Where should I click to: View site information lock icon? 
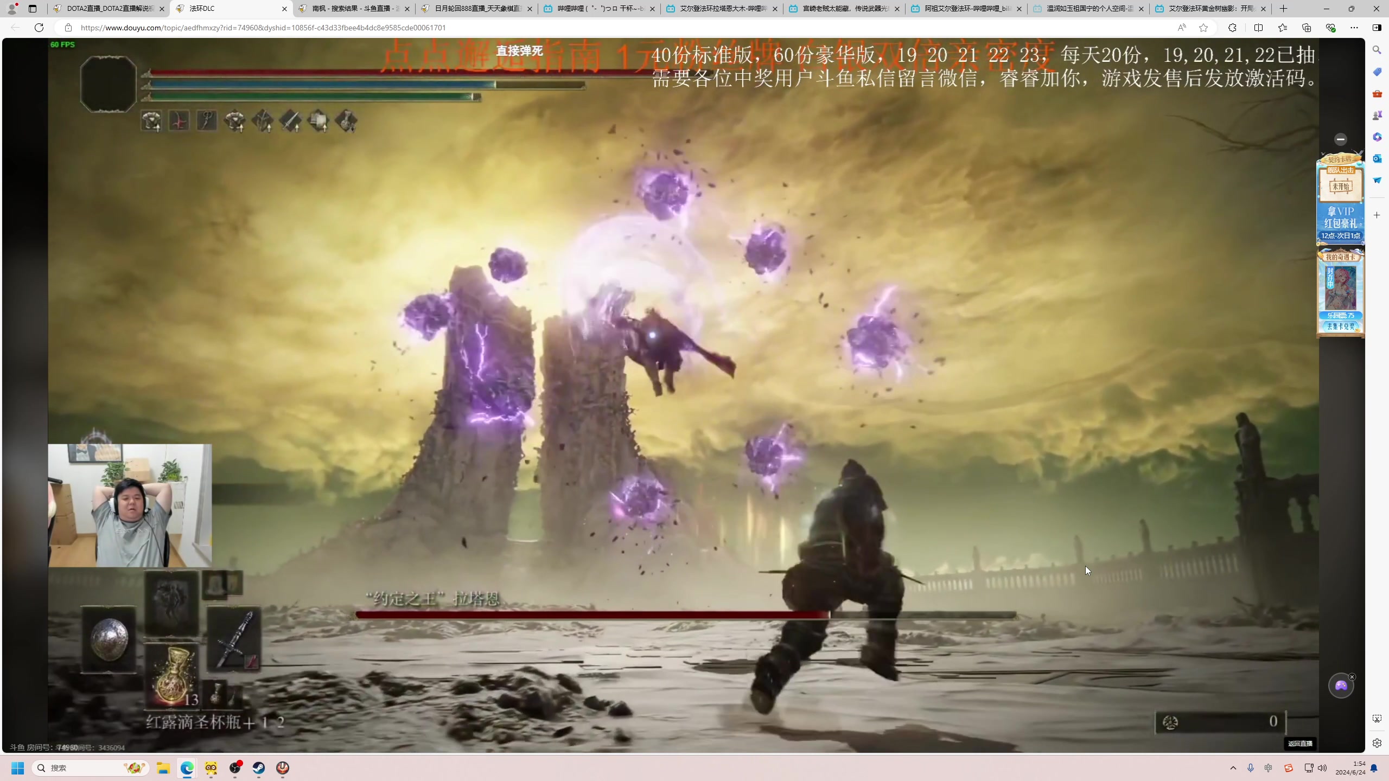coord(68,28)
